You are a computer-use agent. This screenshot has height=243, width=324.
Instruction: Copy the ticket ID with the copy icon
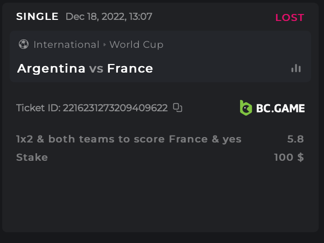pos(178,108)
